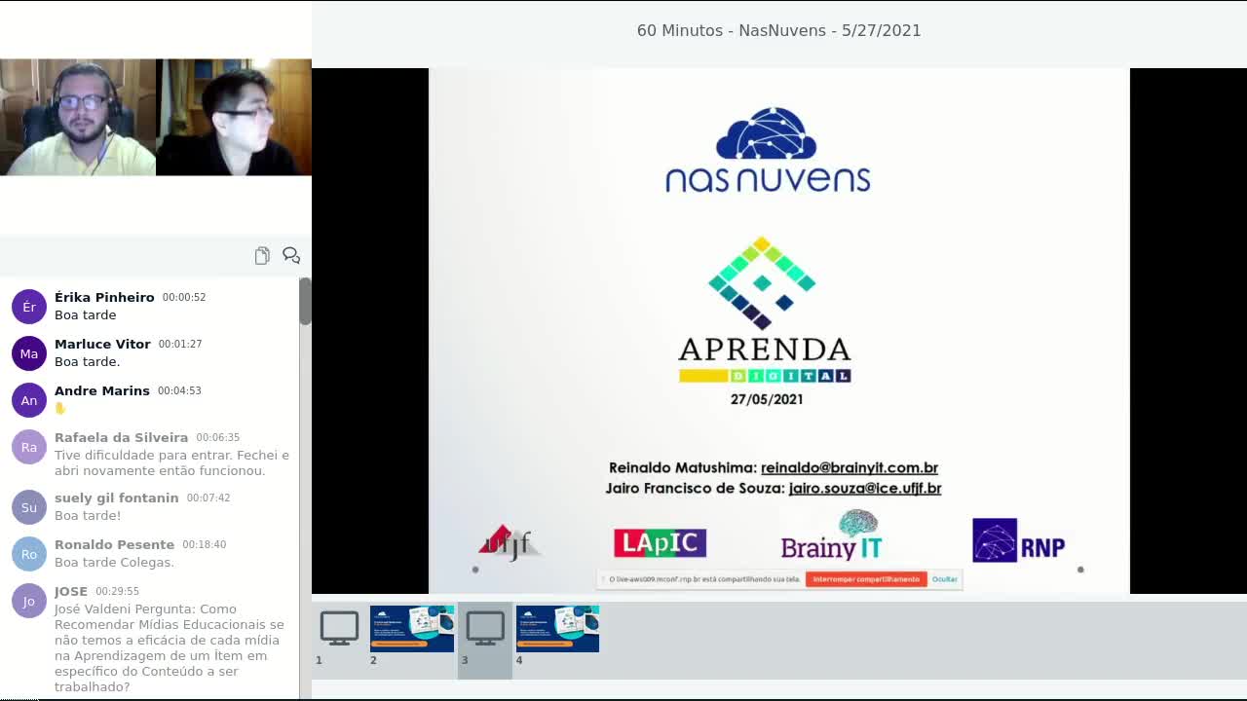Click the timestamp 00:06:35
Screen dimensions: 1247x701
click(218, 438)
